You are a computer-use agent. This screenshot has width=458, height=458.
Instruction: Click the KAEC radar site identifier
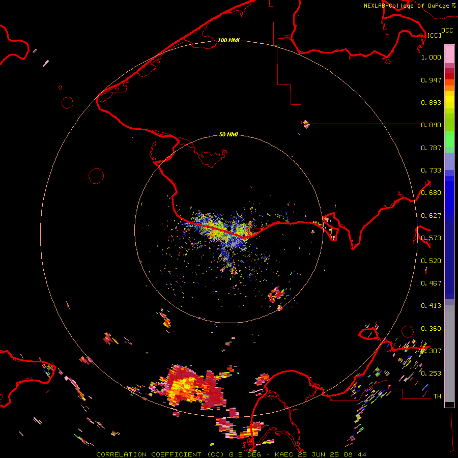[x=283, y=454]
